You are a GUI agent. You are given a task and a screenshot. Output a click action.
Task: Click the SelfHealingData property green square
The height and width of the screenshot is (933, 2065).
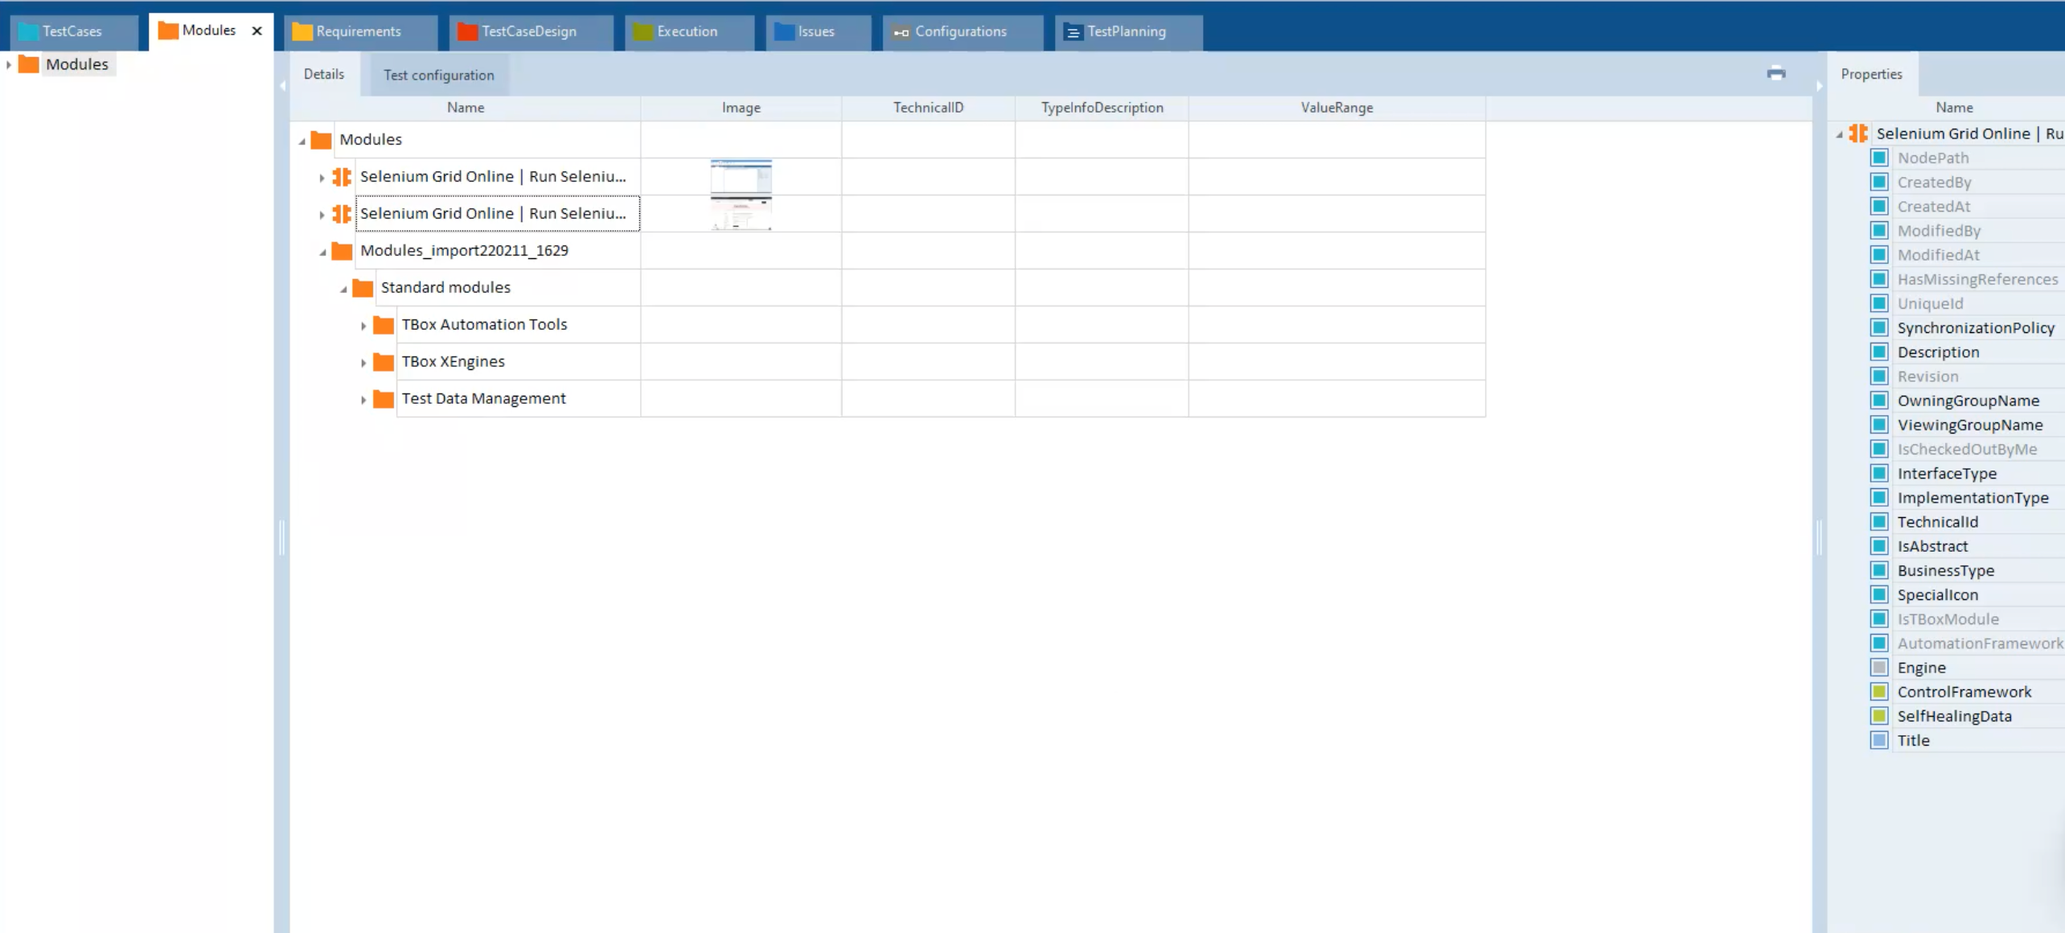[1878, 716]
